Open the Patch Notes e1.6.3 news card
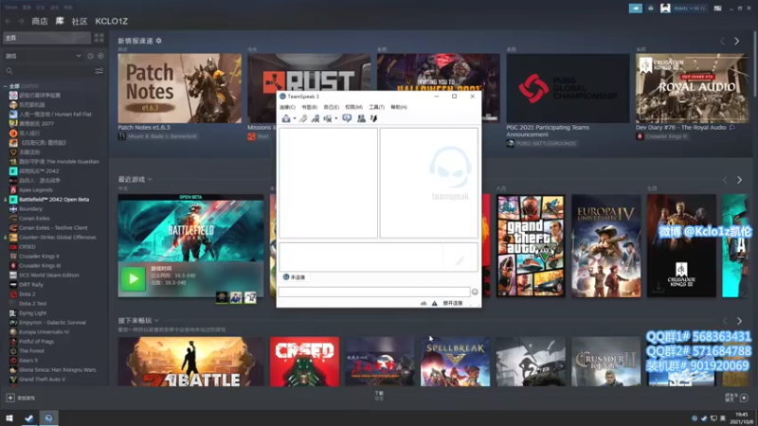 tap(179, 88)
